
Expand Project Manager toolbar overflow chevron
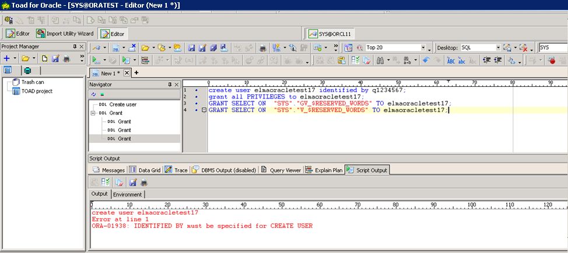tap(82, 57)
